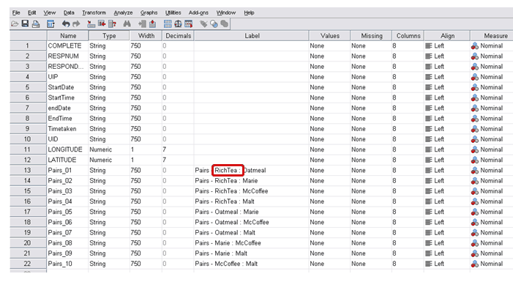Open the Edit menu
Screen dimensions: 513x282
31,12
